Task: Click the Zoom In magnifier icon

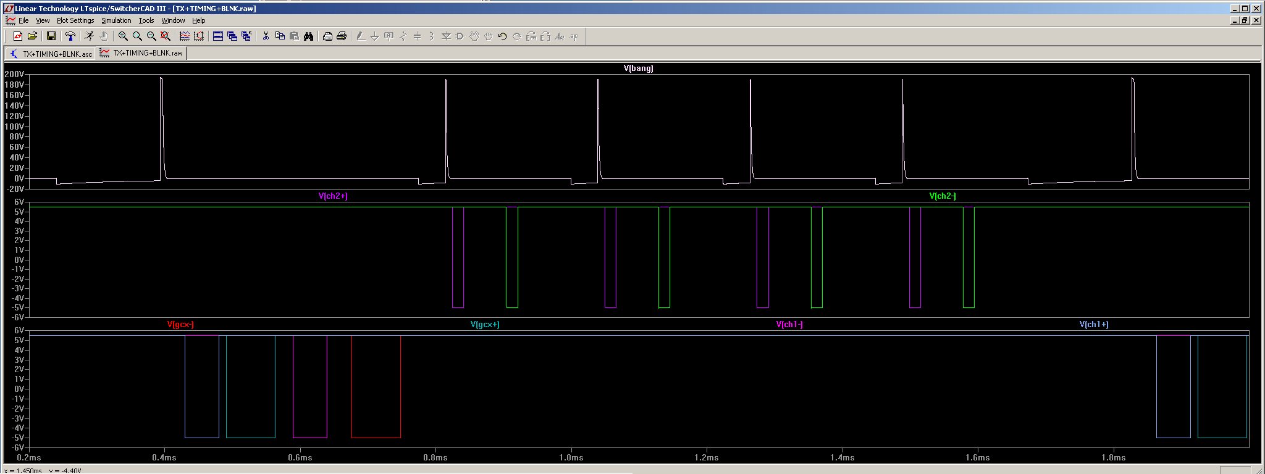Action: [123, 36]
